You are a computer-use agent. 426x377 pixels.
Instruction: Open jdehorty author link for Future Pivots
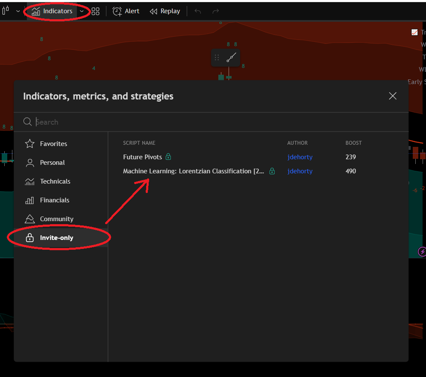click(x=300, y=157)
